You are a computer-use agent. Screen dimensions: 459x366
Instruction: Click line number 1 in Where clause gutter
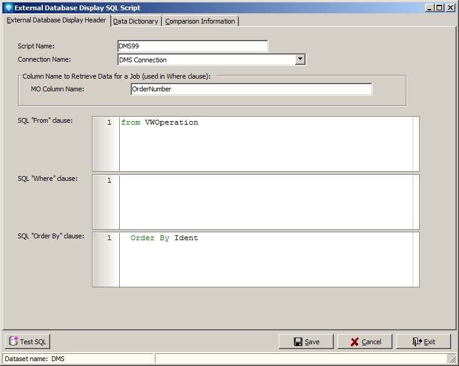coord(109,180)
